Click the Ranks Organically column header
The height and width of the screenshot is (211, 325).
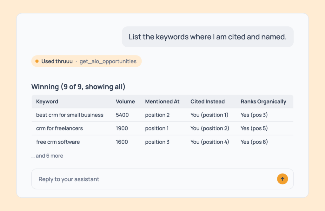point(263,102)
